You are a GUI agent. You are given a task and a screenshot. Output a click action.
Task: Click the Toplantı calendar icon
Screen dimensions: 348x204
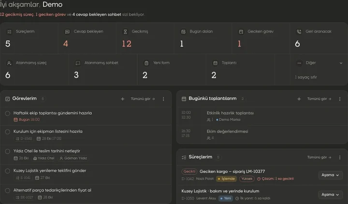tap(215, 63)
